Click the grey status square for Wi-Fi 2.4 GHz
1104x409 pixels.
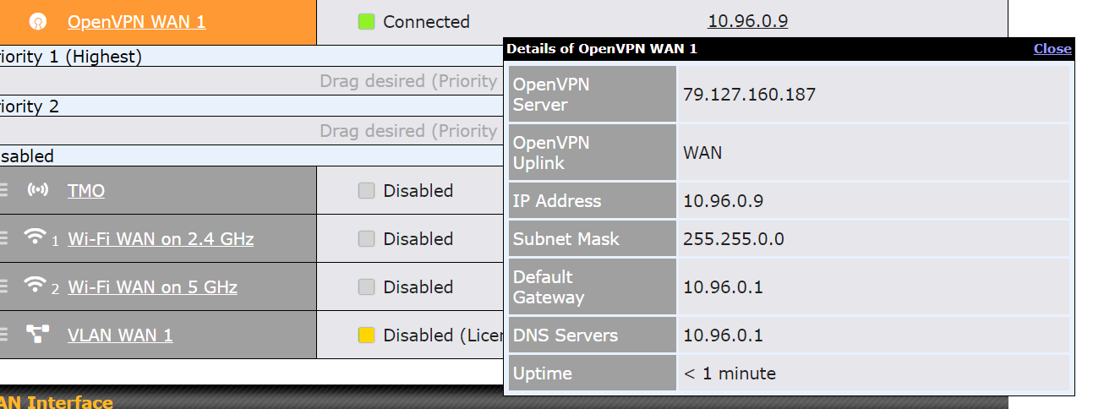click(366, 239)
